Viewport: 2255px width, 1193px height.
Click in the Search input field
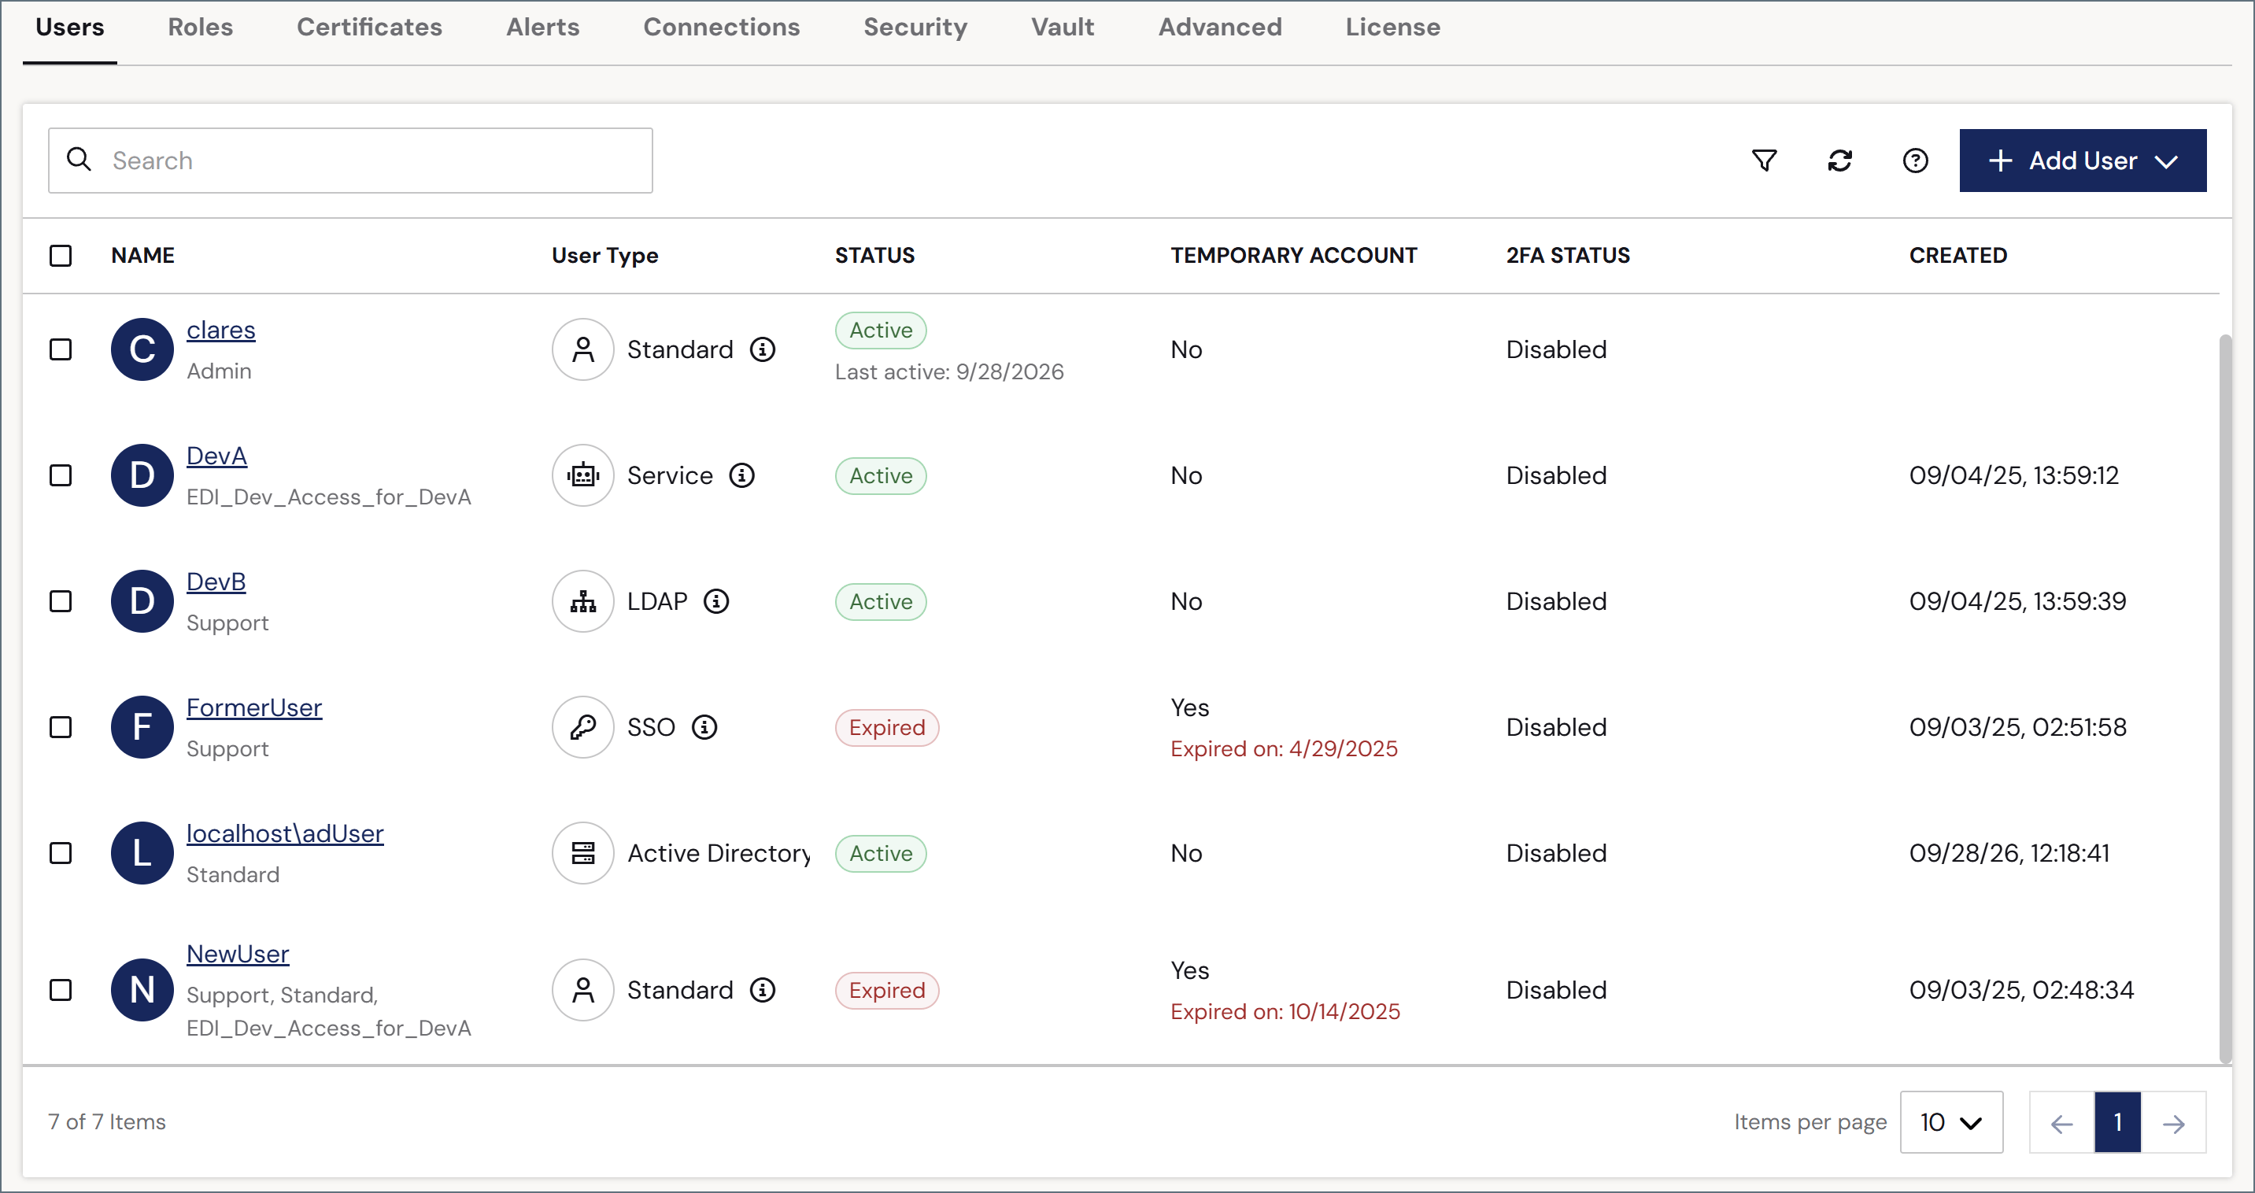(350, 161)
